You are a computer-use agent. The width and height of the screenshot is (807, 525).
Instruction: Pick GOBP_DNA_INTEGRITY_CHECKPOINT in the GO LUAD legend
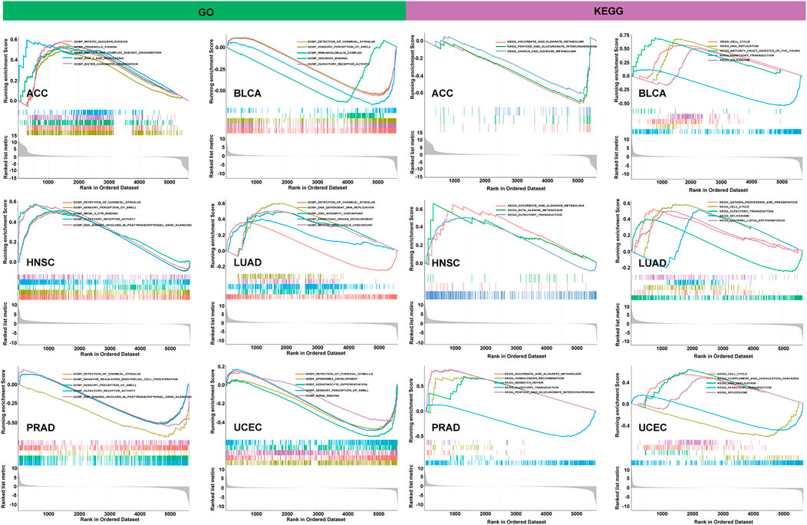(335, 213)
